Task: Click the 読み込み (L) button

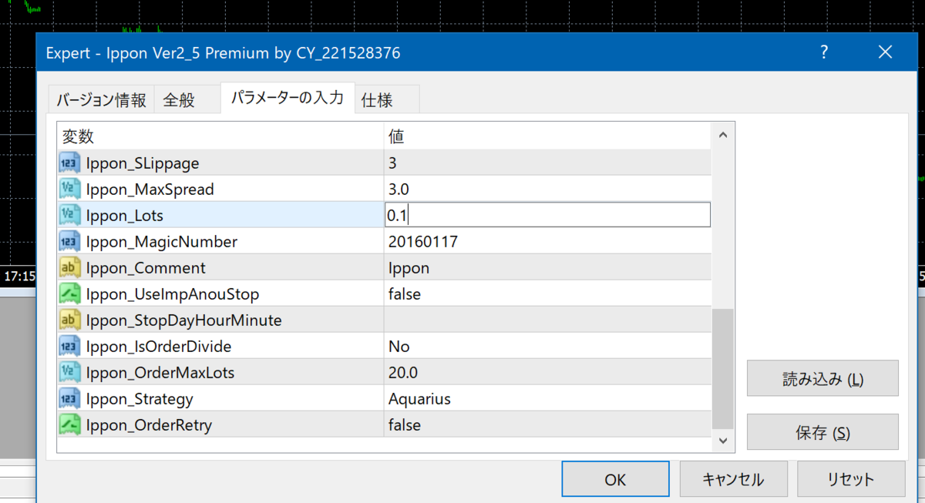Action: coord(822,378)
